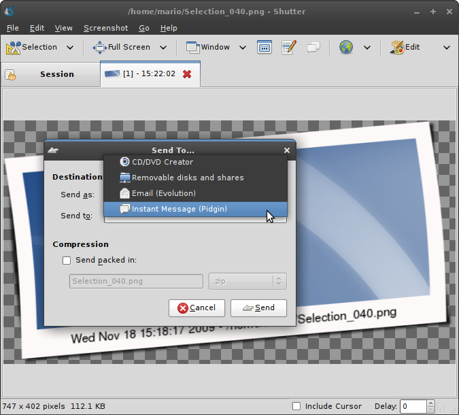Click the Selection capture tool icon
459x415 pixels.
[x=14, y=48]
